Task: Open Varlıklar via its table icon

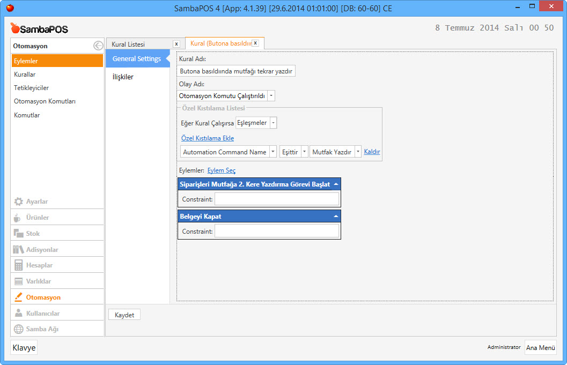Action: pos(18,281)
